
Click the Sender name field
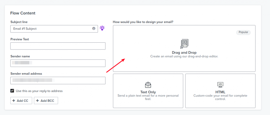(x=58, y=63)
